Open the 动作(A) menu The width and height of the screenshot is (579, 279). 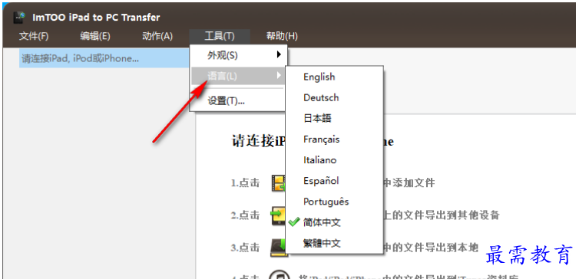pyautogui.click(x=157, y=36)
